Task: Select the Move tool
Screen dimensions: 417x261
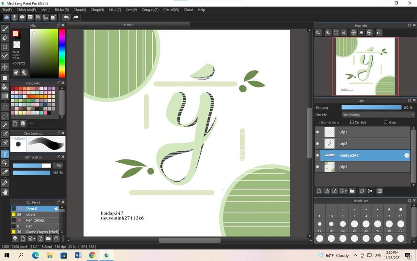Action: [x=5, y=66]
